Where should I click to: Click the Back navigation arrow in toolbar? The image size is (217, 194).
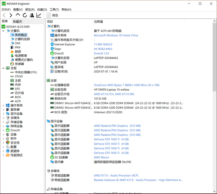[x=4, y=15]
